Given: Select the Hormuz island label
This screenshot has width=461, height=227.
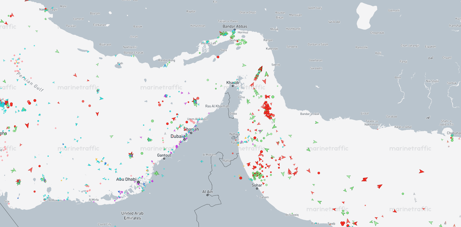Looking at the screenshot, I should pyautogui.click(x=243, y=32).
